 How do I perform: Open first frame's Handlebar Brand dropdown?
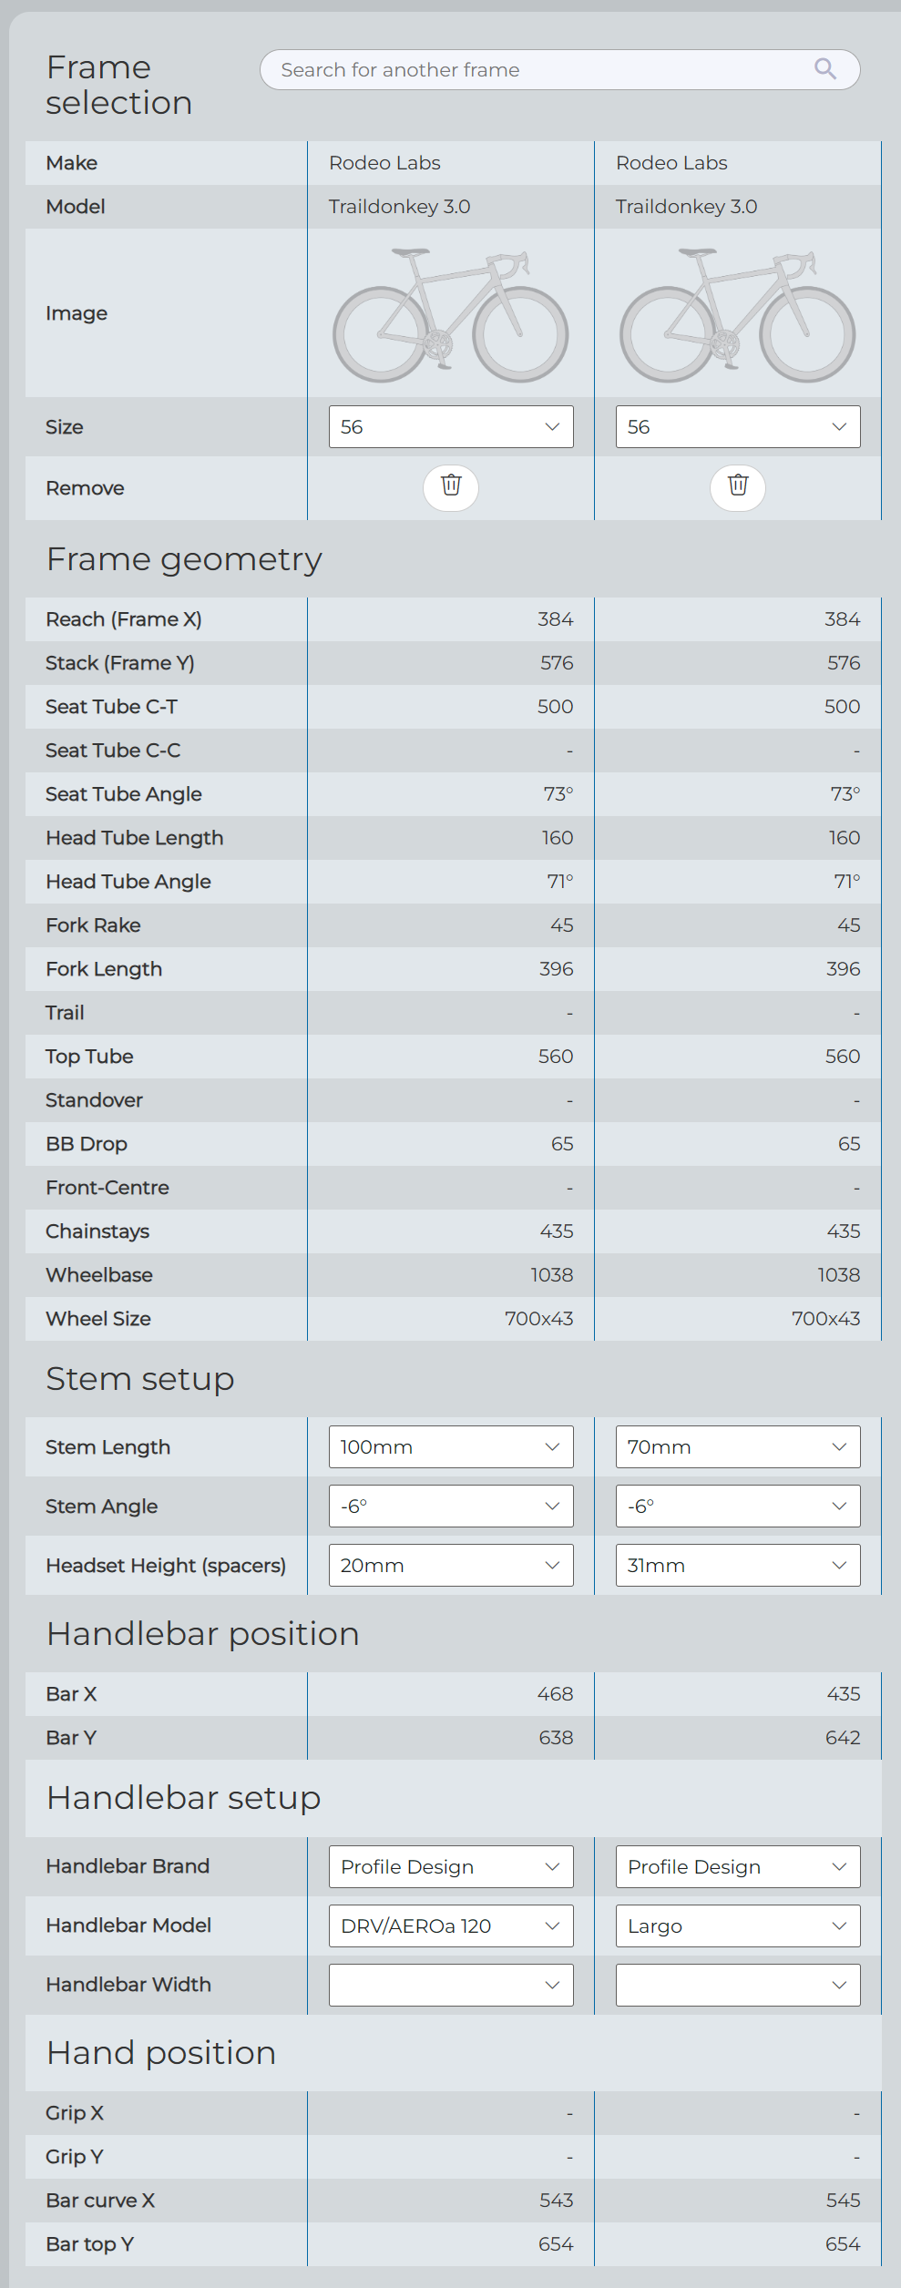coord(451,1867)
